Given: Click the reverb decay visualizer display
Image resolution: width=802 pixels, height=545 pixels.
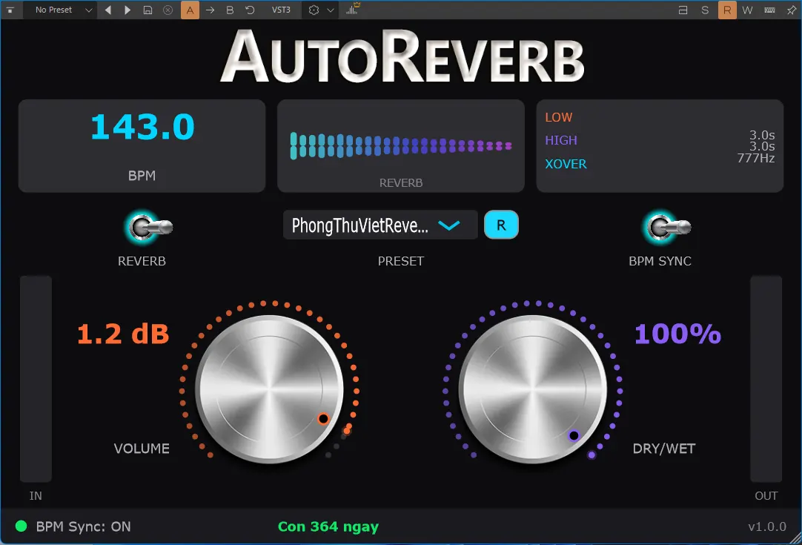Looking at the screenshot, I should coord(401,146).
